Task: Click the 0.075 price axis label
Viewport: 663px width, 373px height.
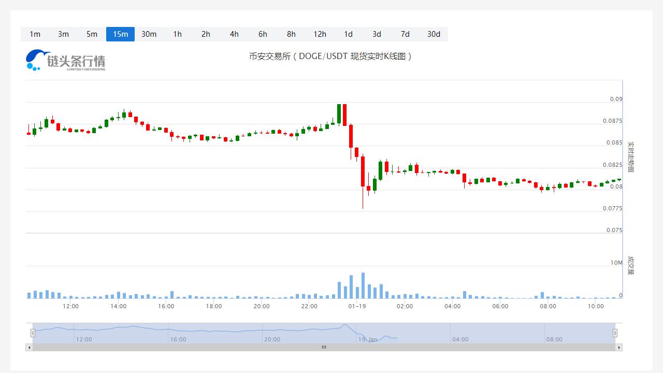Action: coord(614,230)
